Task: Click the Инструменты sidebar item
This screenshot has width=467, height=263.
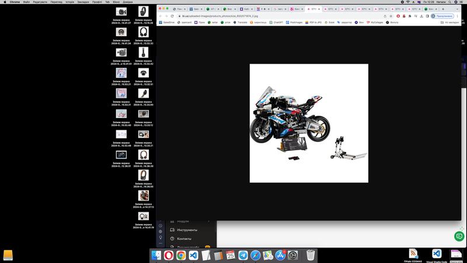Action: click(x=187, y=230)
